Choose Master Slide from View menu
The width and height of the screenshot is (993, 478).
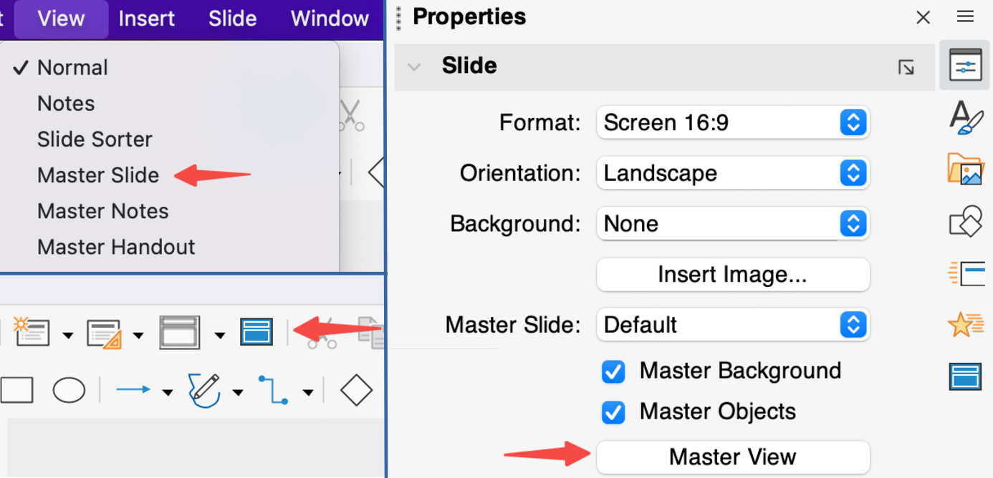coord(98,175)
